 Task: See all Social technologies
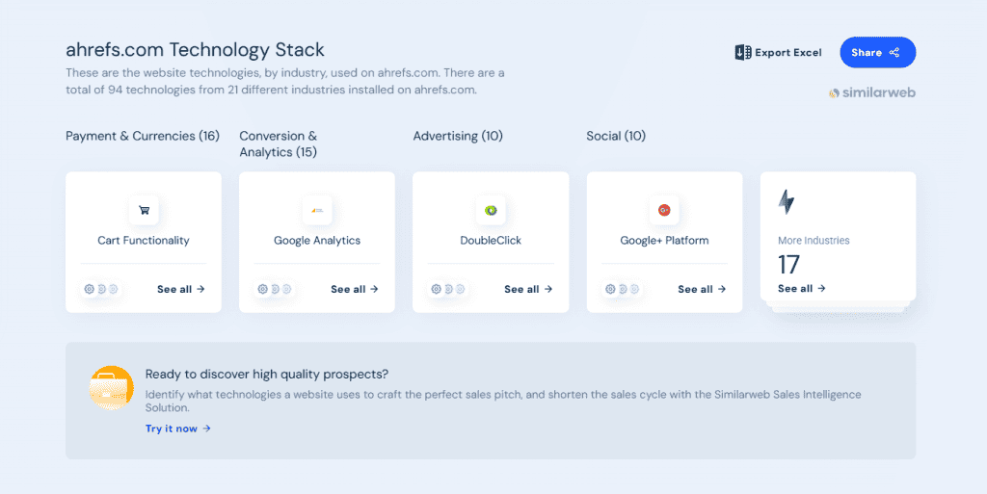click(702, 289)
